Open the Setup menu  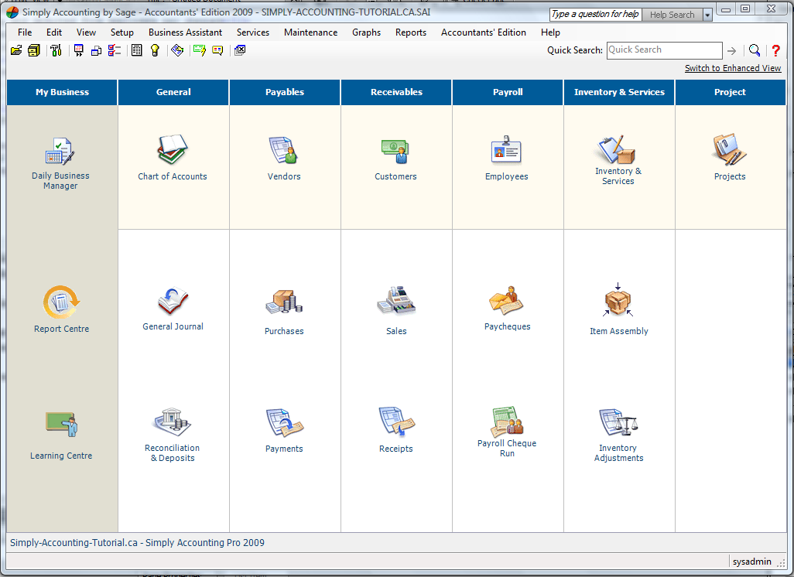point(122,32)
